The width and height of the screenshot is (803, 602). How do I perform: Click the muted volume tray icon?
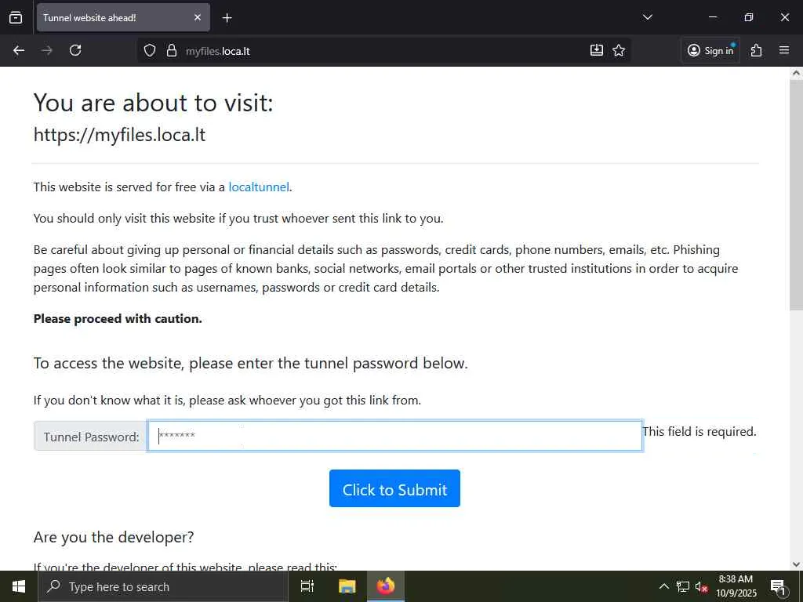tap(702, 587)
